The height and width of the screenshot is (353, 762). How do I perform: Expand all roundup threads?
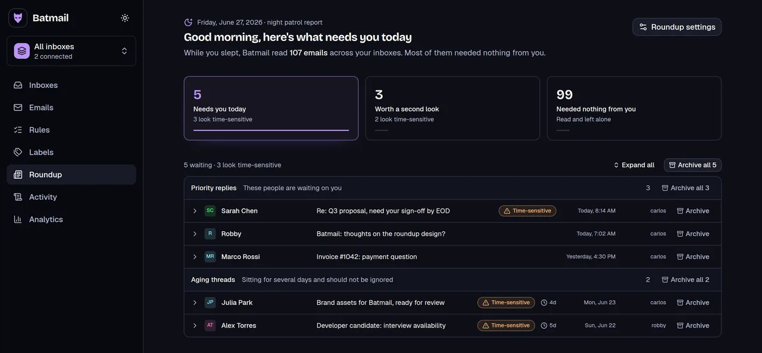tap(634, 165)
